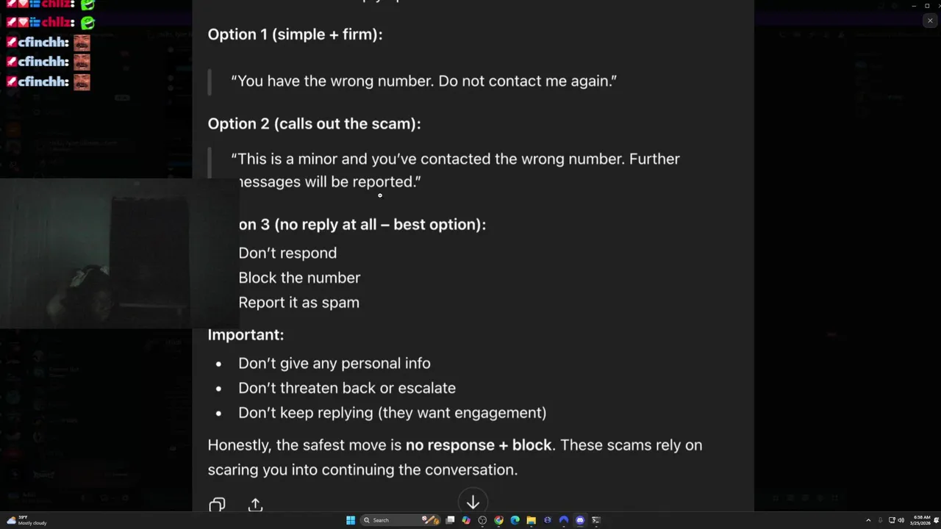Open the Terminal taskbar icon
This screenshot has height=529, width=941.
(x=596, y=520)
